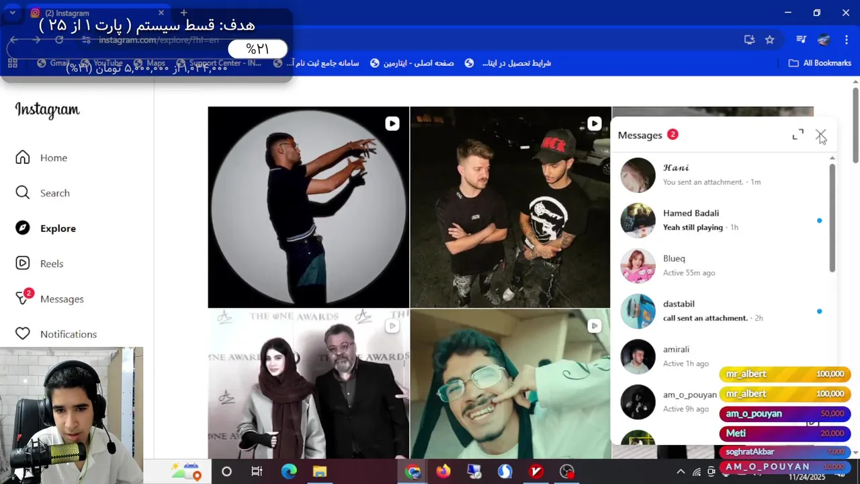This screenshot has height=484, width=860.
Task: Click amirali's avatar picture
Action: click(638, 356)
